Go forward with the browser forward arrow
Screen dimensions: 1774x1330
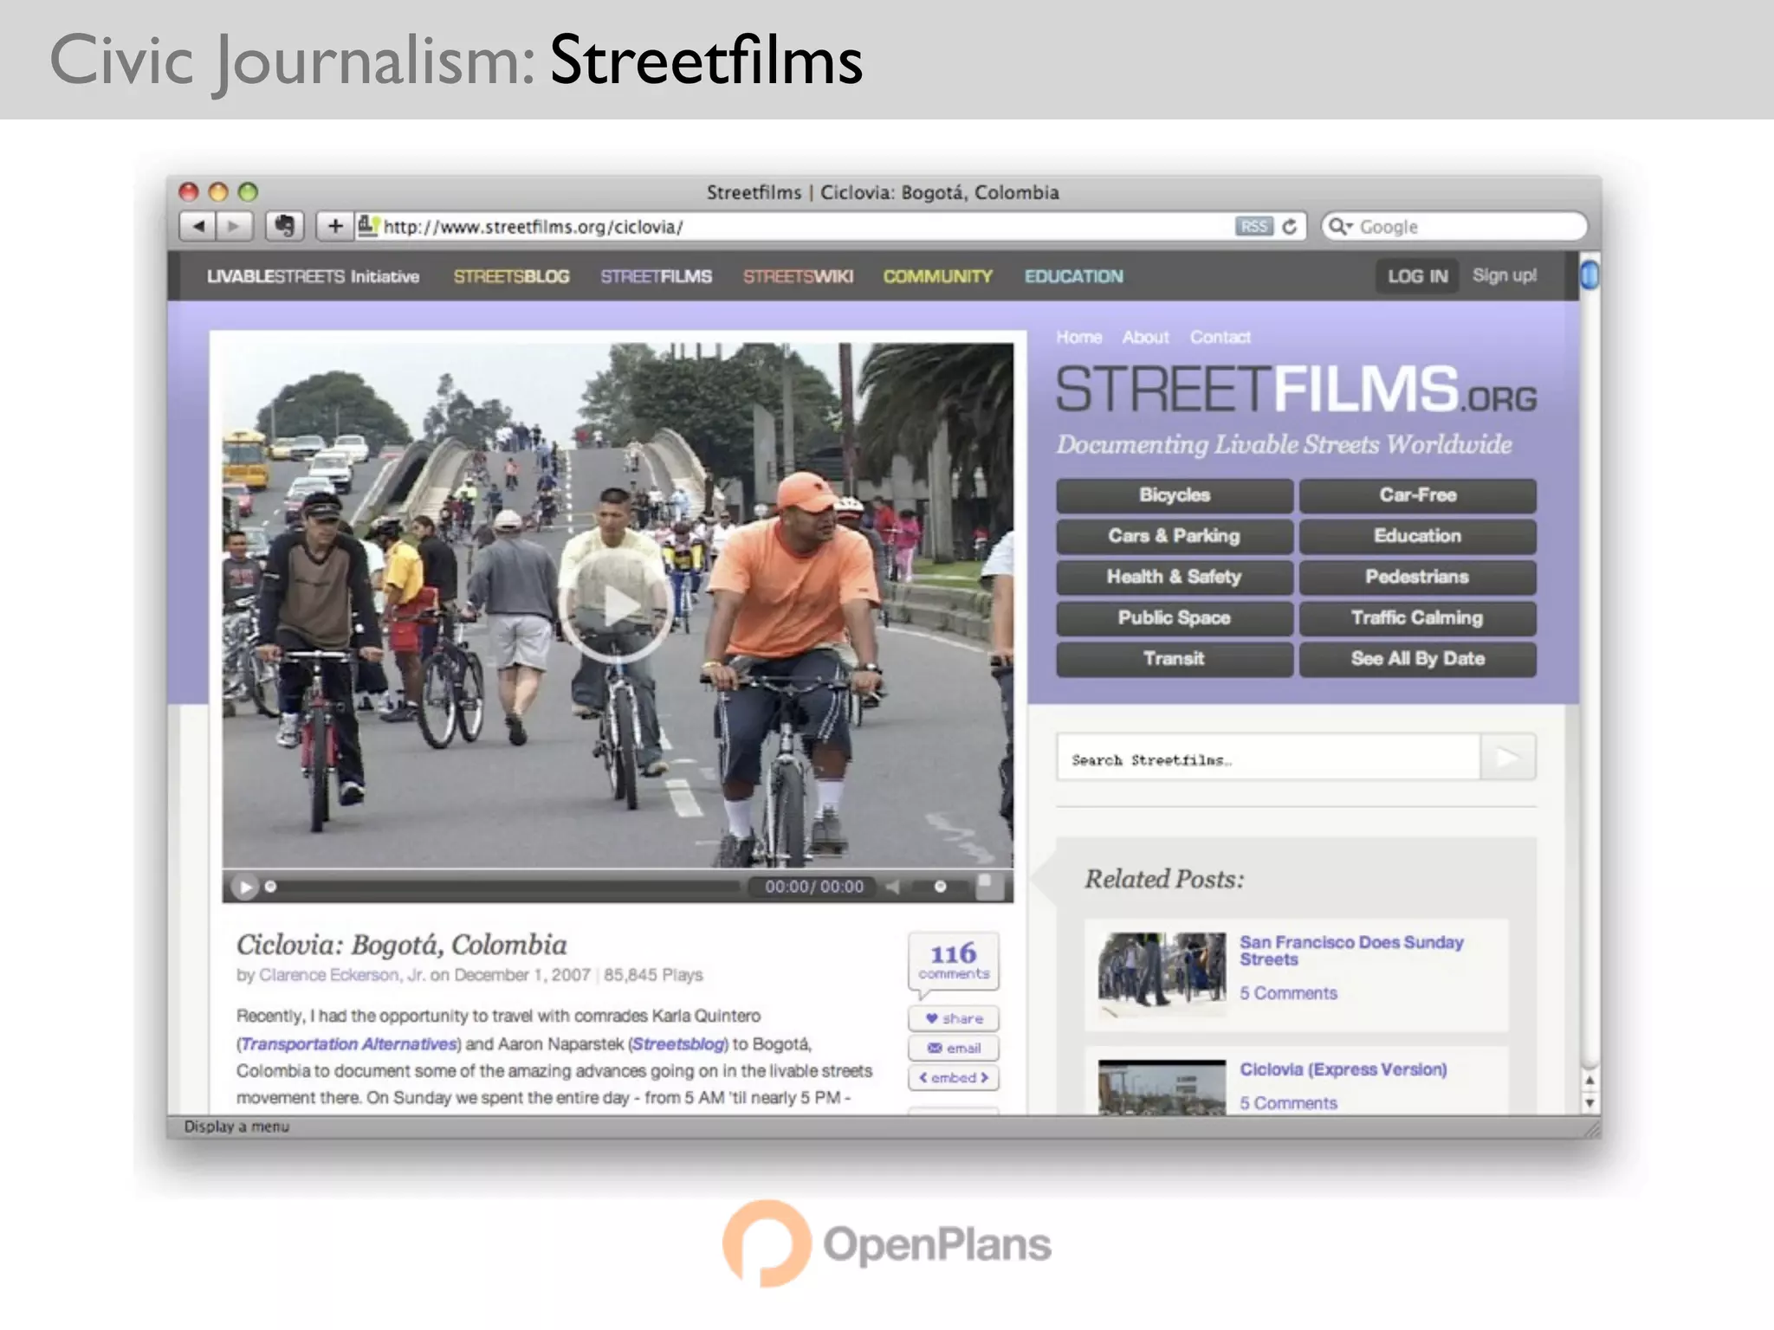click(x=235, y=227)
